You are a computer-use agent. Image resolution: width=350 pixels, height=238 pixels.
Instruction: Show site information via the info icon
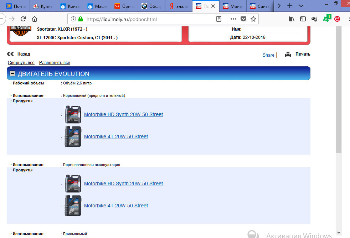point(73,19)
